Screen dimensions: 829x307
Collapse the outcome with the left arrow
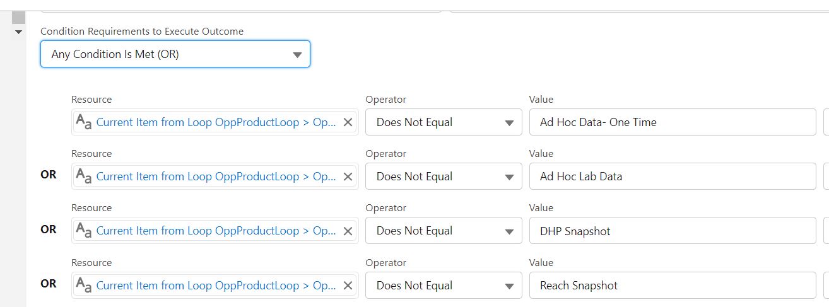pos(18,32)
